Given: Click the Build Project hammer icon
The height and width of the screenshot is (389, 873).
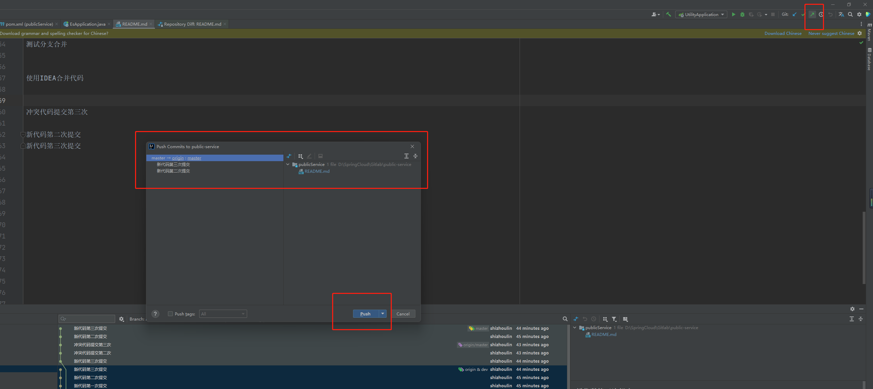Looking at the screenshot, I should point(668,14).
